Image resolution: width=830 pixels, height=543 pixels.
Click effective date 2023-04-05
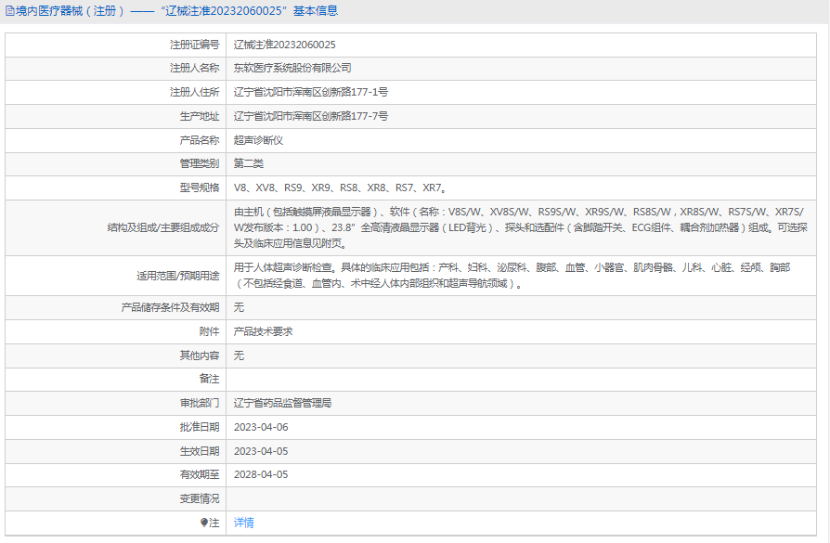click(x=261, y=451)
